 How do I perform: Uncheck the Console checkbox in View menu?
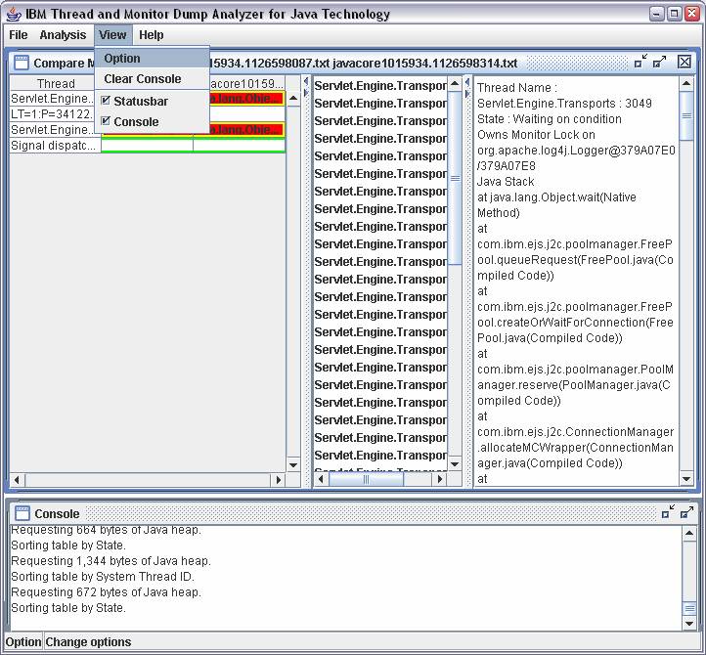pos(106,120)
